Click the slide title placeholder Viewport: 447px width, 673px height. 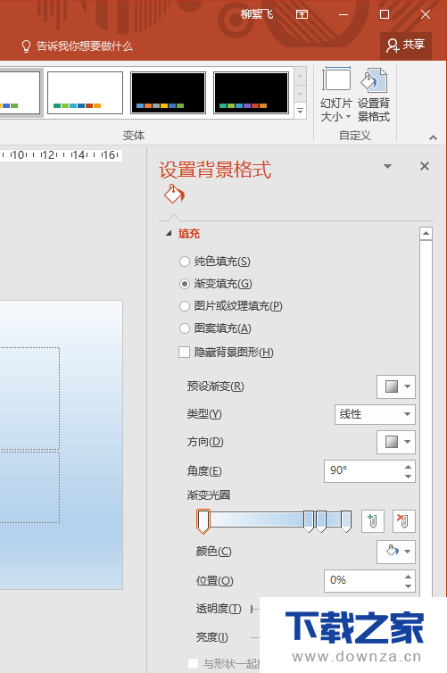29,398
